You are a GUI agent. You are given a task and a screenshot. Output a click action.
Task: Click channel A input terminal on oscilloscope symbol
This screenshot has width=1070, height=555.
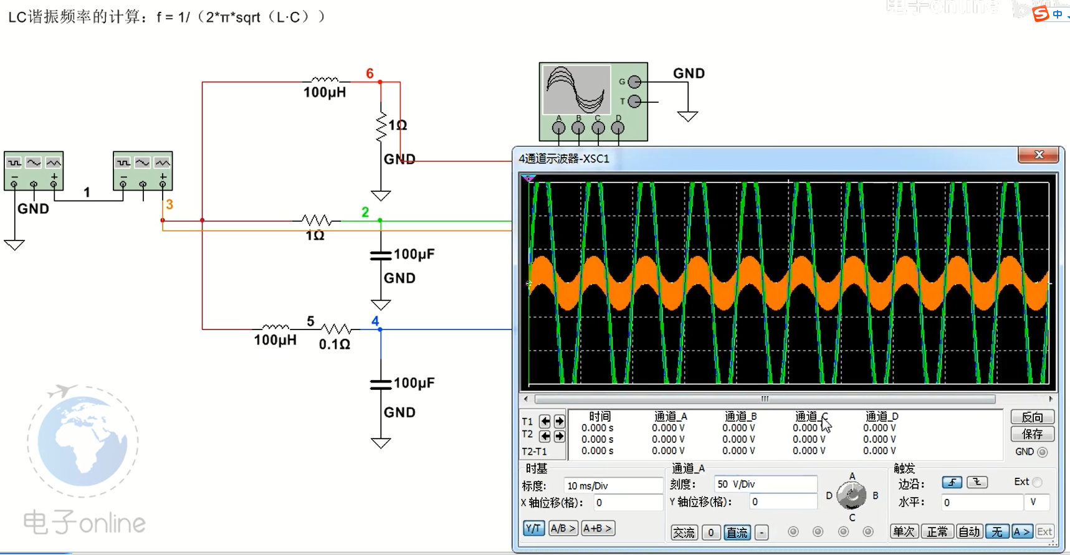point(559,128)
